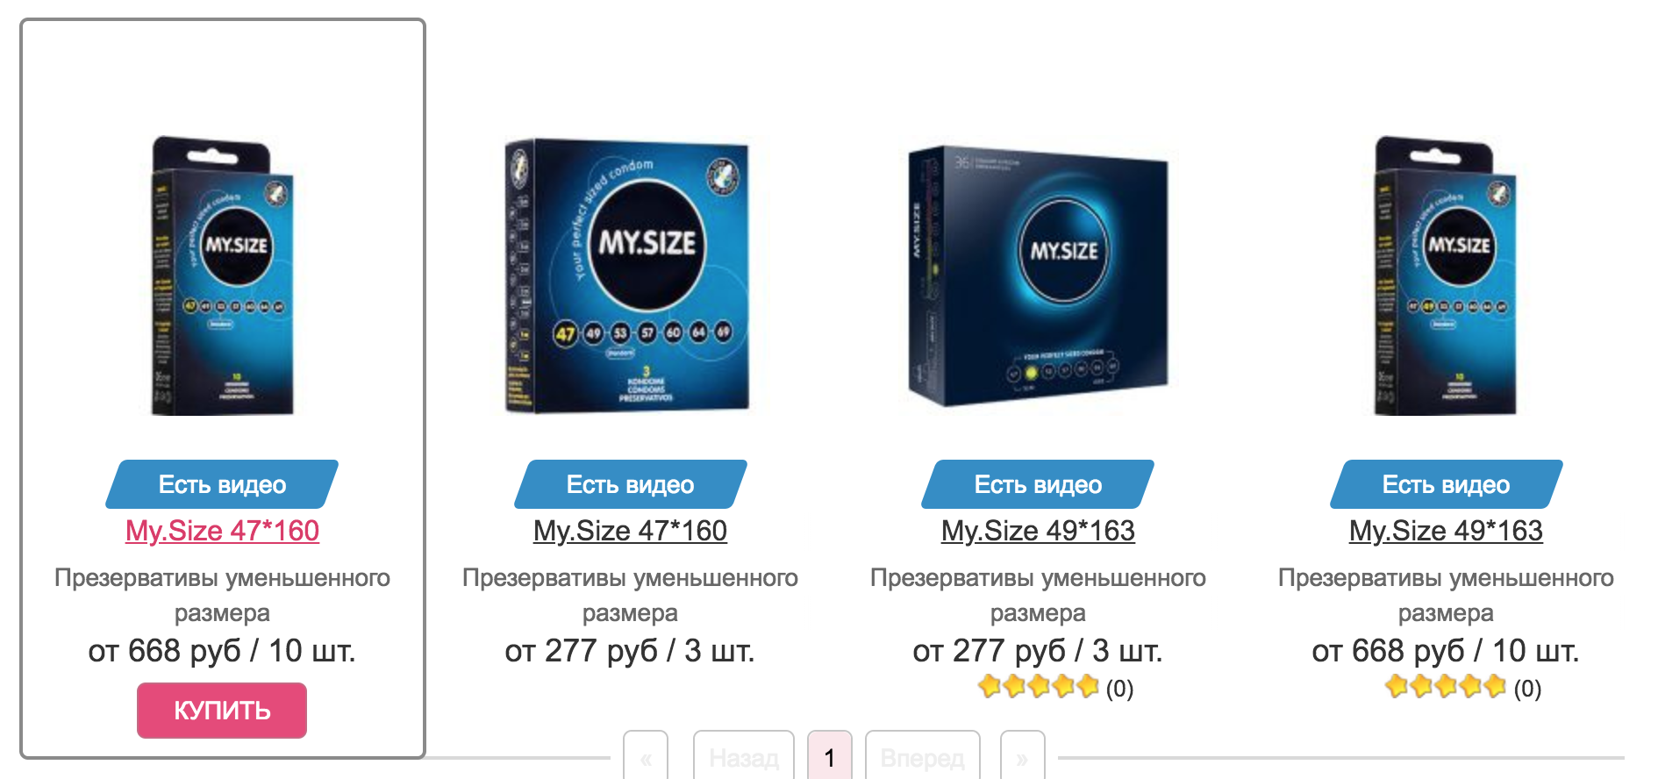Screen dimensions: 1658x779
Task: Click the Вперед pagination button
Action: (x=922, y=757)
